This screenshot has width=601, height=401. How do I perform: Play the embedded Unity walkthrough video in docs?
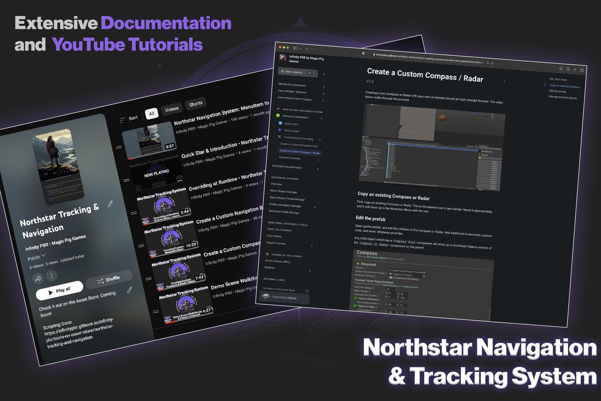pyautogui.click(x=432, y=147)
